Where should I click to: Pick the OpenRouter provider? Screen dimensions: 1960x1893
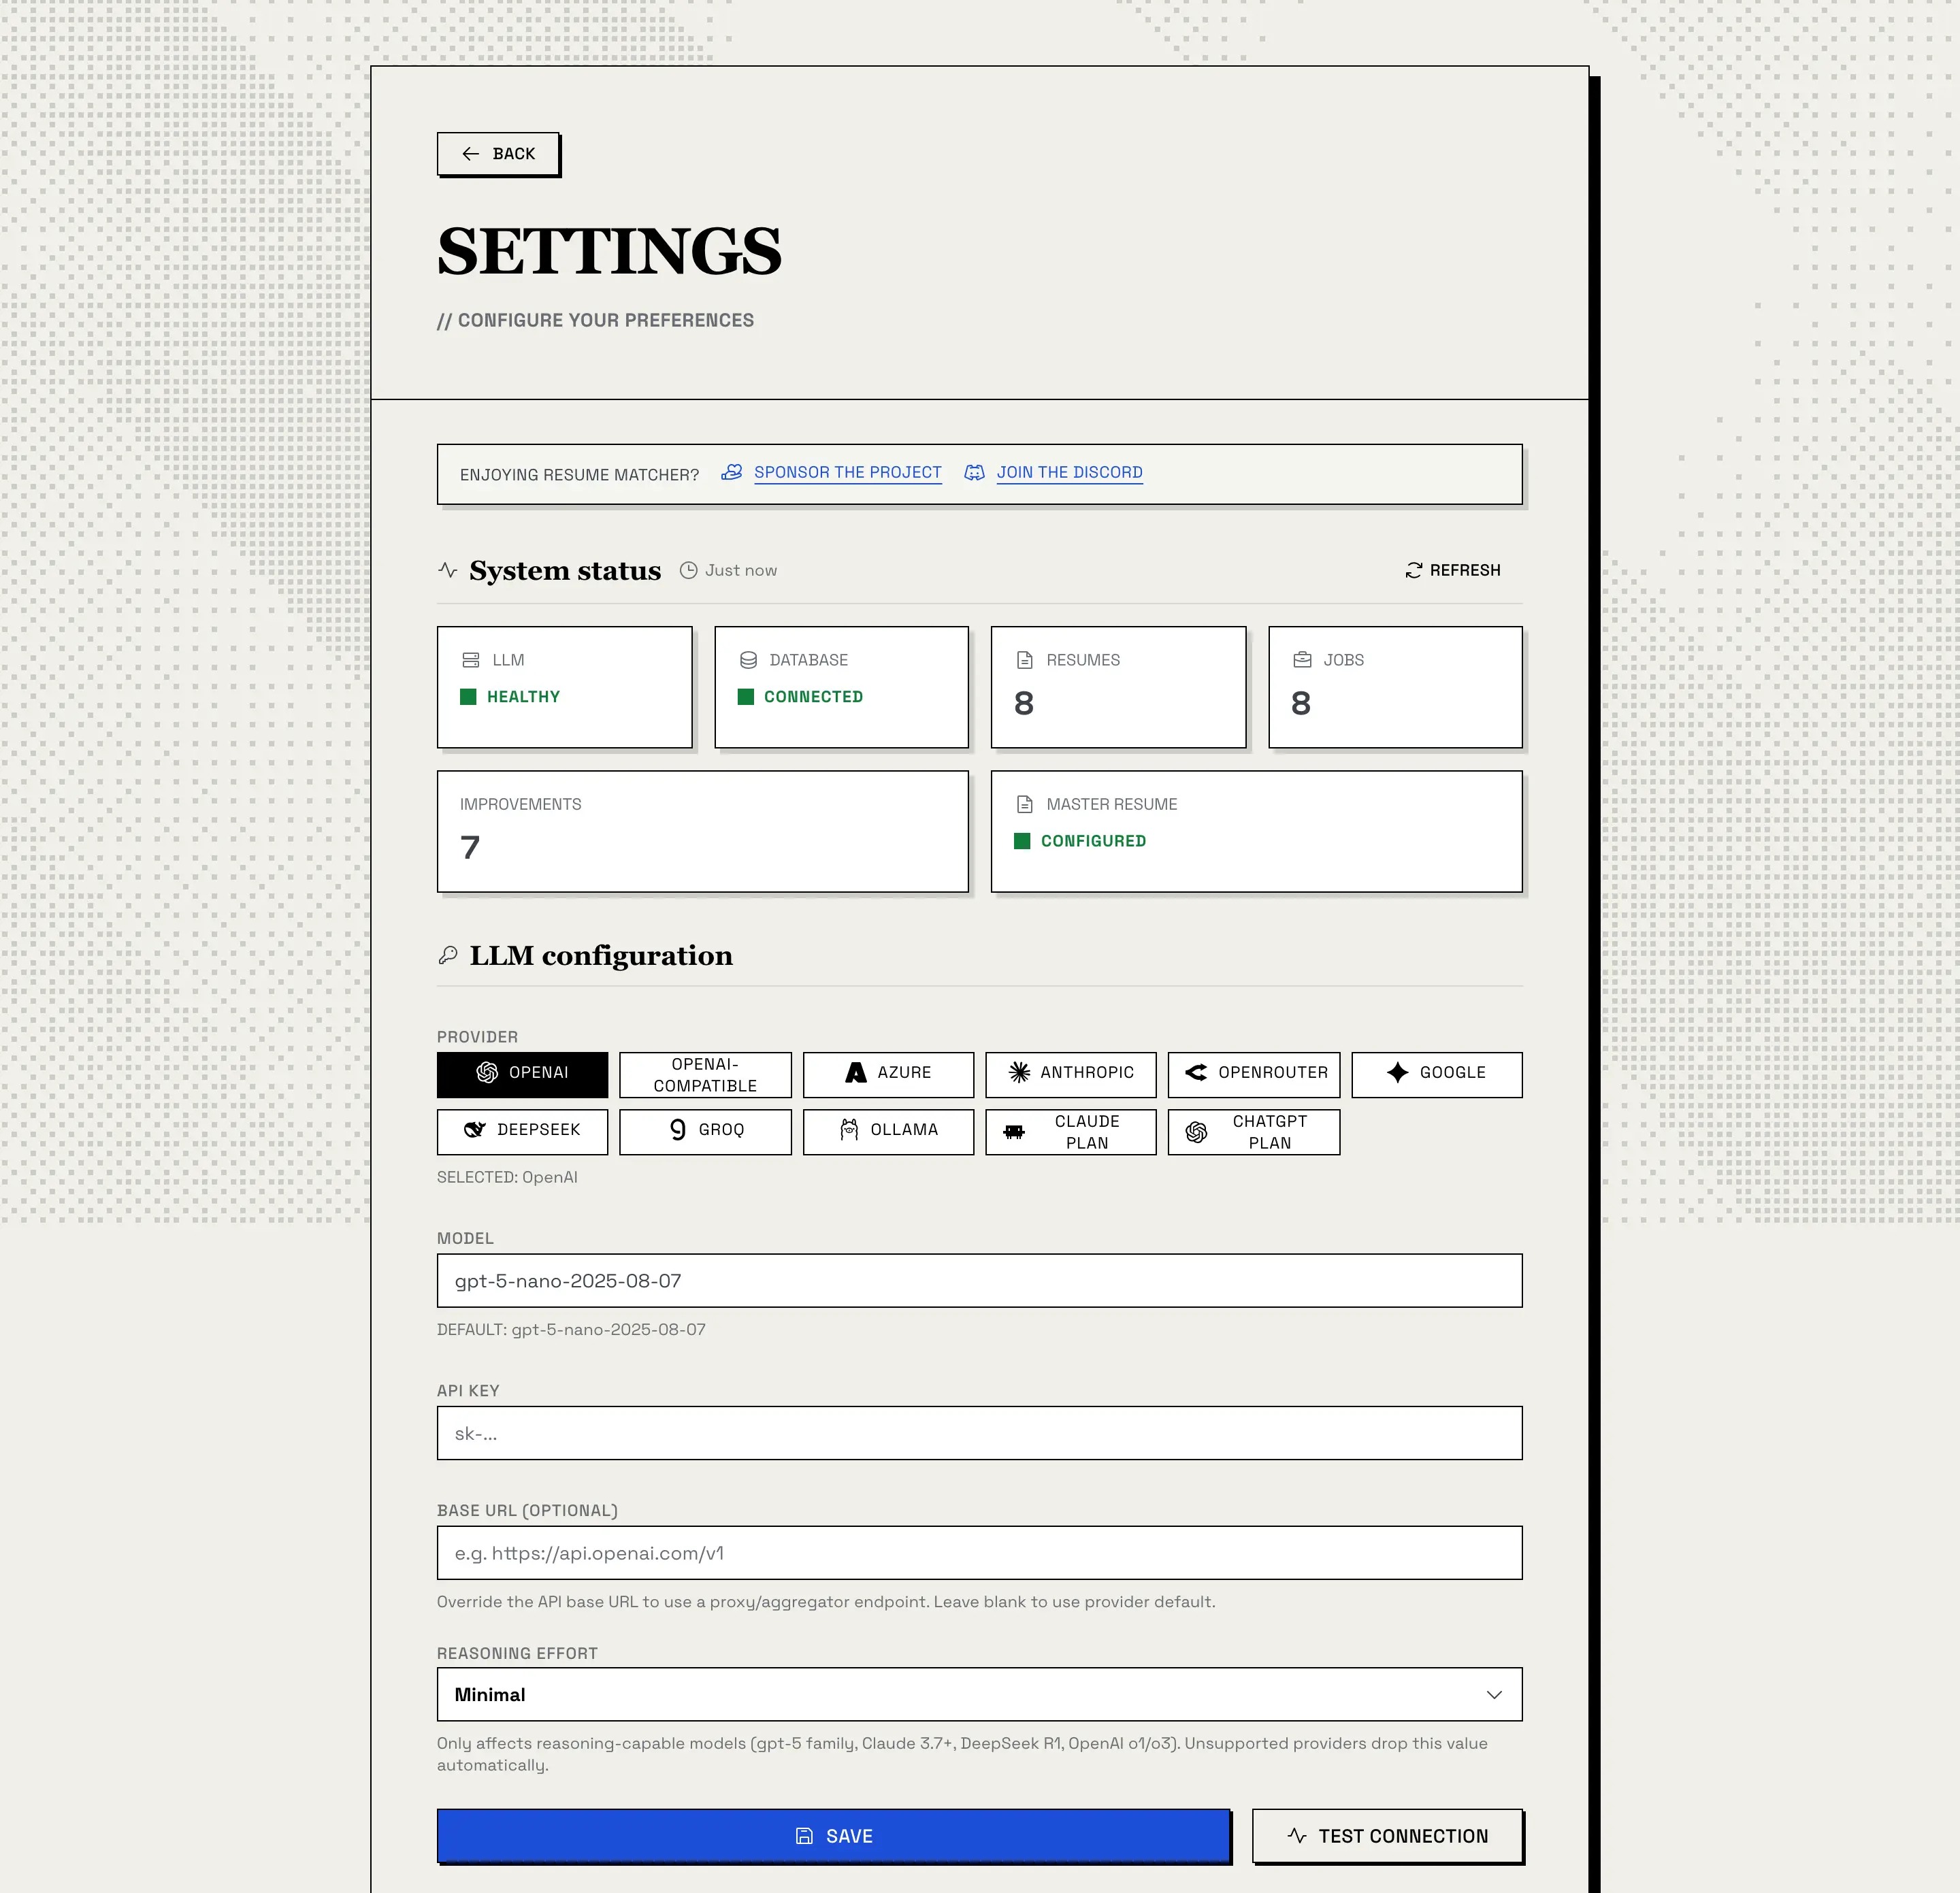point(1254,1074)
